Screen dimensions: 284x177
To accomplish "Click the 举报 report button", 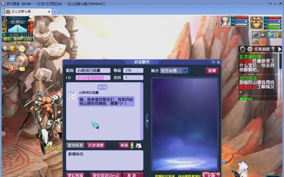I will click(x=124, y=145).
